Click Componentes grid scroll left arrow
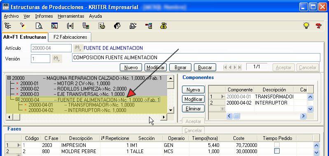 click(229, 116)
